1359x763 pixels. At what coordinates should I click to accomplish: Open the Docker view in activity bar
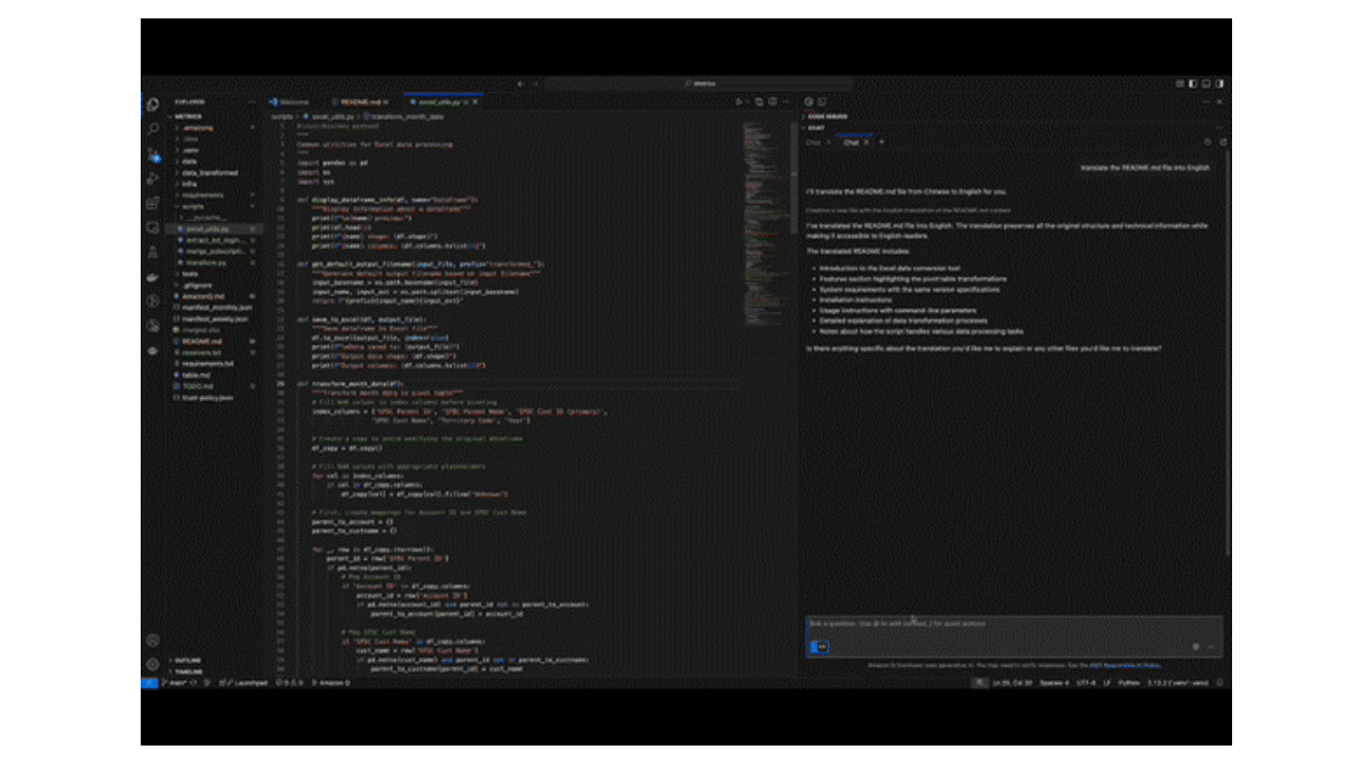tap(153, 277)
